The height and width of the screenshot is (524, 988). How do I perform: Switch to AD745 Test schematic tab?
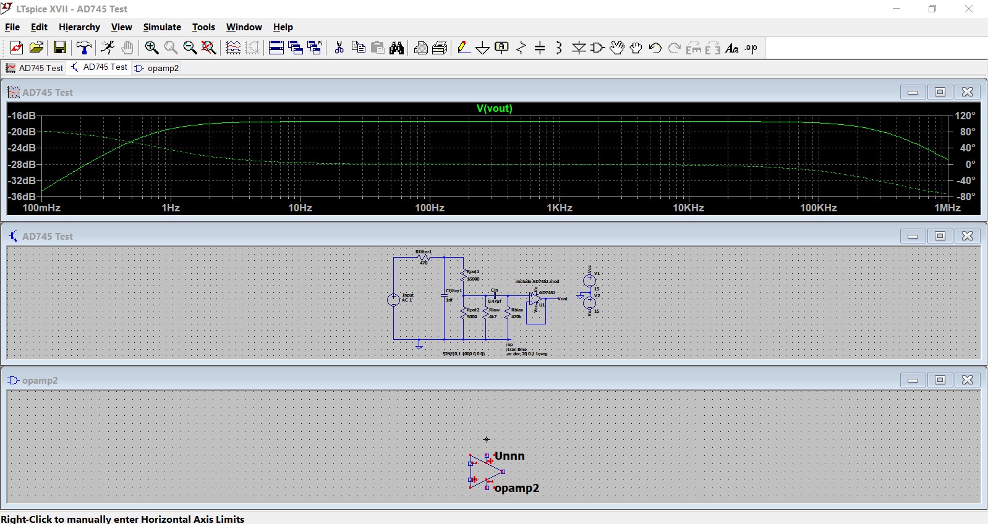[99, 67]
